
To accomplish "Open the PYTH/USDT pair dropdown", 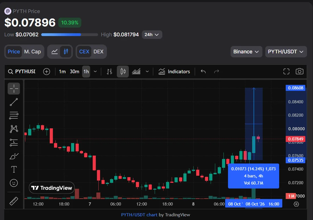I will click(286, 52).
